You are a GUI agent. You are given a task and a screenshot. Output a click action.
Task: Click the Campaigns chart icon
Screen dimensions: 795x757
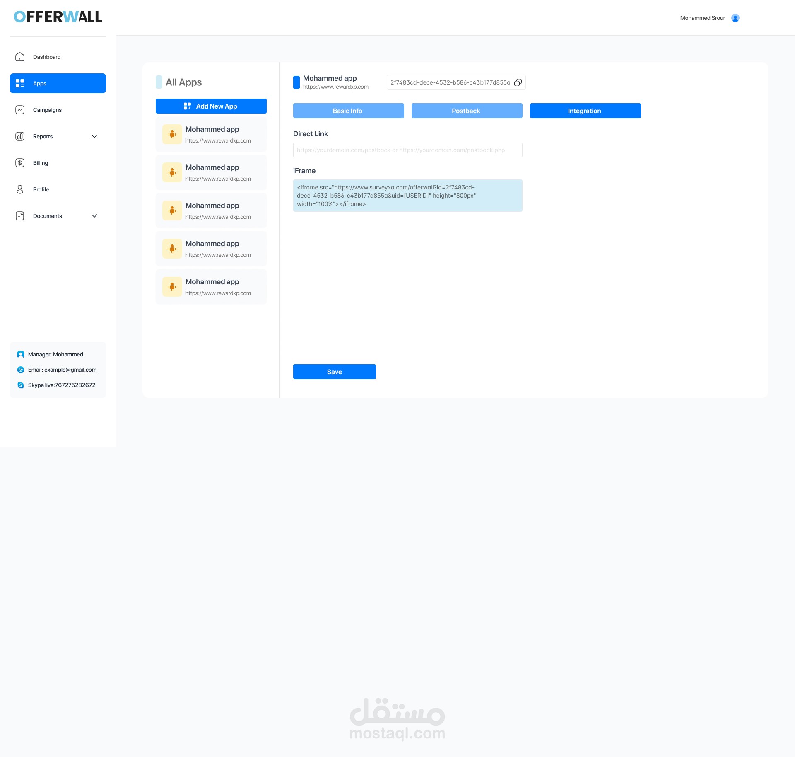click(x=20, y=110)
